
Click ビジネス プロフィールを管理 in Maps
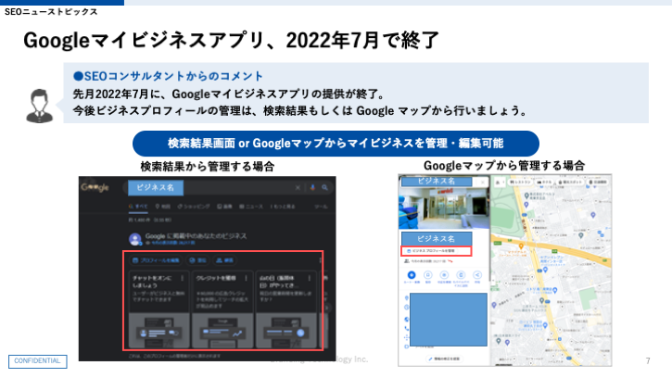(x=437, y=251)
